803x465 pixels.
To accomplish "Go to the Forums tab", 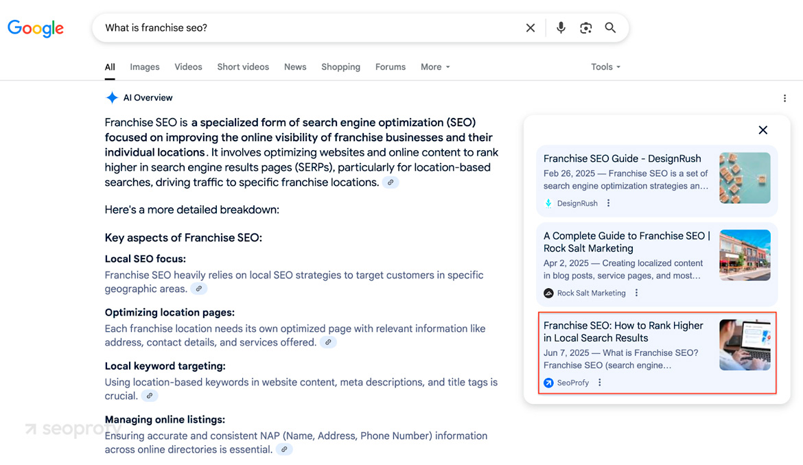I will click(x=391, y=67).
